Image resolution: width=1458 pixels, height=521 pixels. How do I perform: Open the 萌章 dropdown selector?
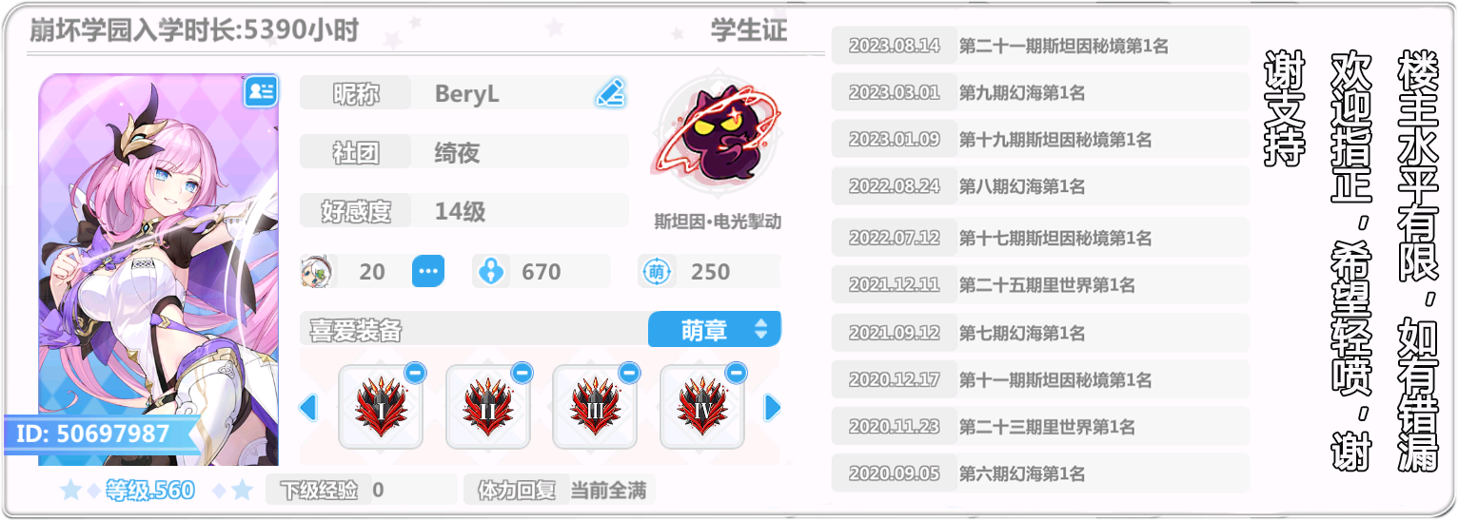715,330
